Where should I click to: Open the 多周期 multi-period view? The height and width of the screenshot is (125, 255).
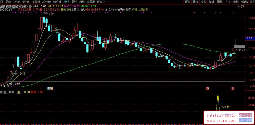(x=91, y=2)
